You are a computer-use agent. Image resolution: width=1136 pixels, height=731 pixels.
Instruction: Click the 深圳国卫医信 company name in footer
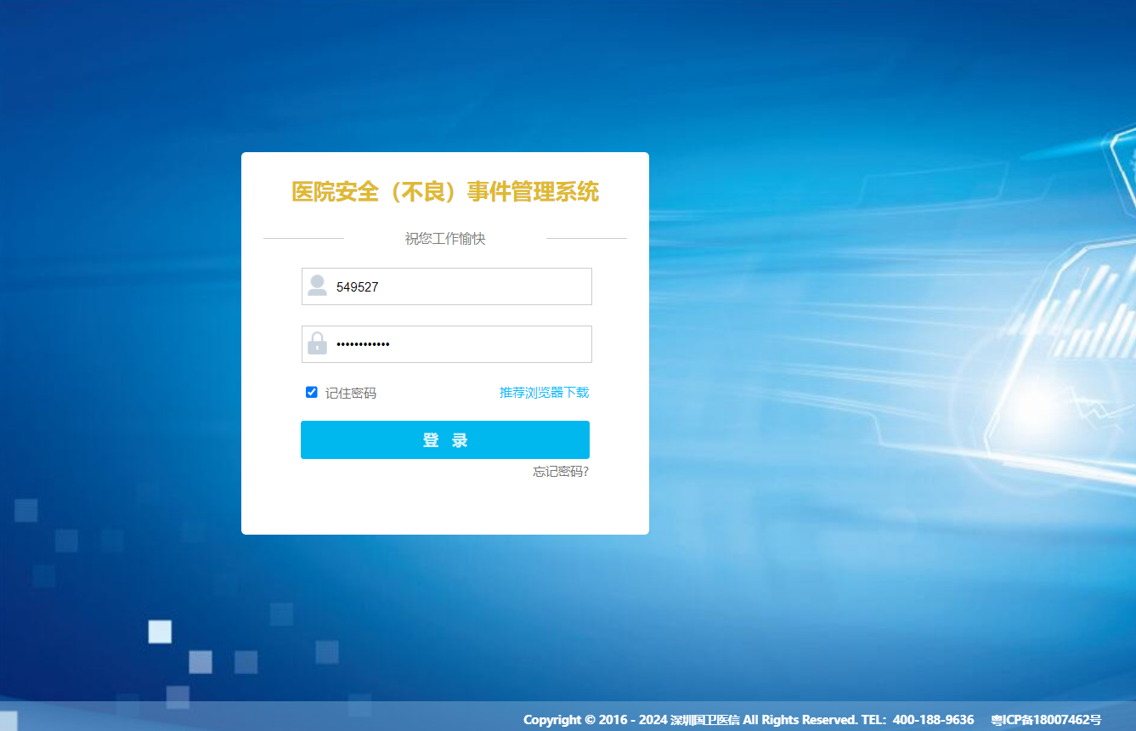click(704, 720)
